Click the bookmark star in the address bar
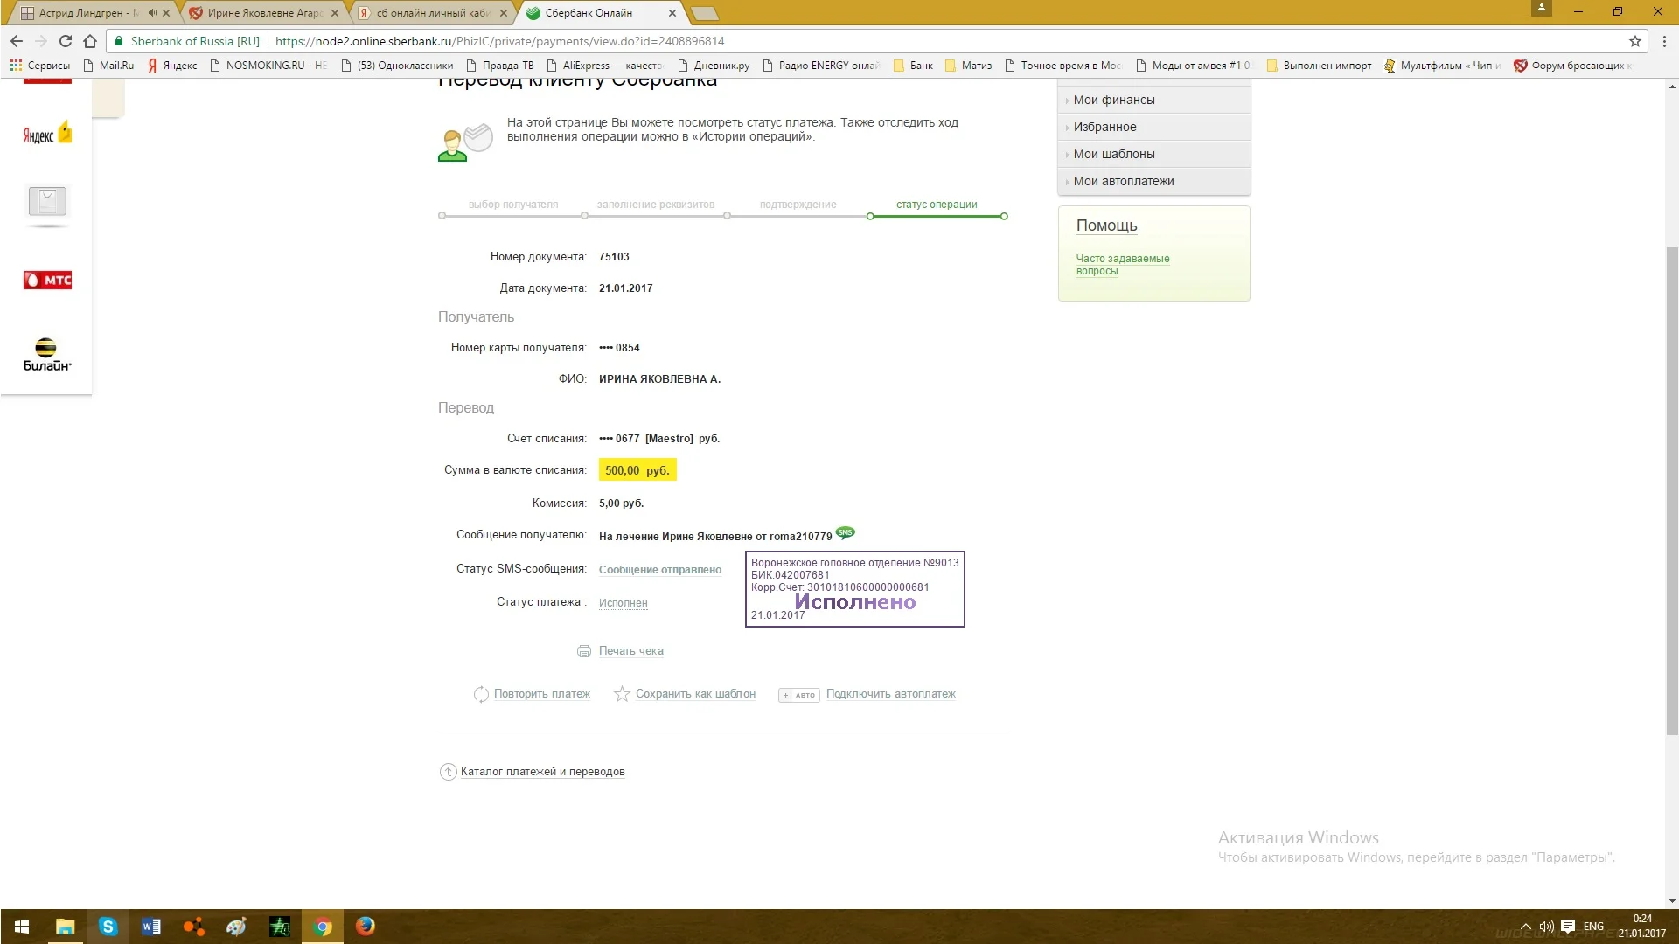This screenshot has height=944, width=1679. tap(1634, 41)
